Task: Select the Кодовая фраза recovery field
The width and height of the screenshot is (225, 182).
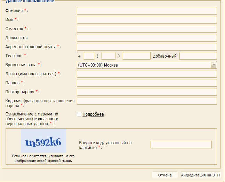Action: coord(146,101)
